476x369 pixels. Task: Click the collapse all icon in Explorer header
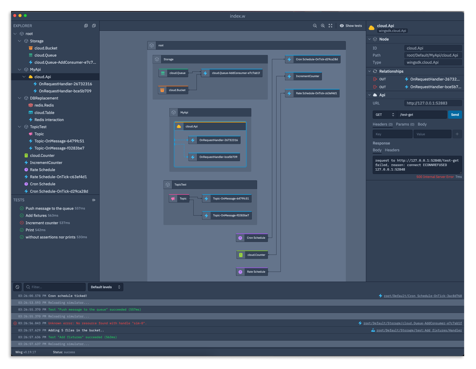(x=94, y=26)
